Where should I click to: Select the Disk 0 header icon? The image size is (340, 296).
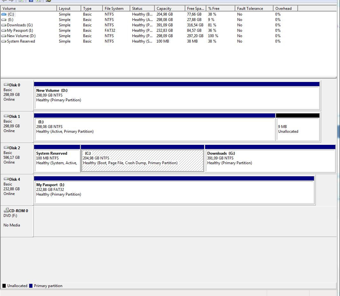(6, 85)
